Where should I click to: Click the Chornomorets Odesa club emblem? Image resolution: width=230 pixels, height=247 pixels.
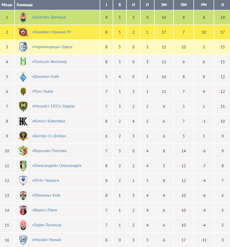click(x=23, y=47)
